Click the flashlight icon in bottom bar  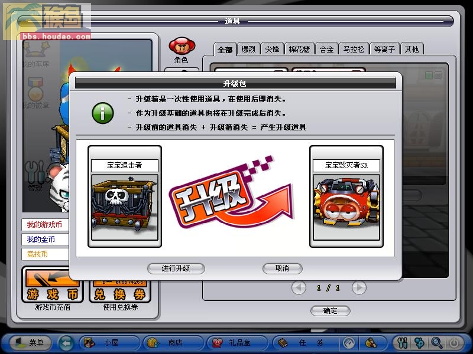tap(371, 343)
